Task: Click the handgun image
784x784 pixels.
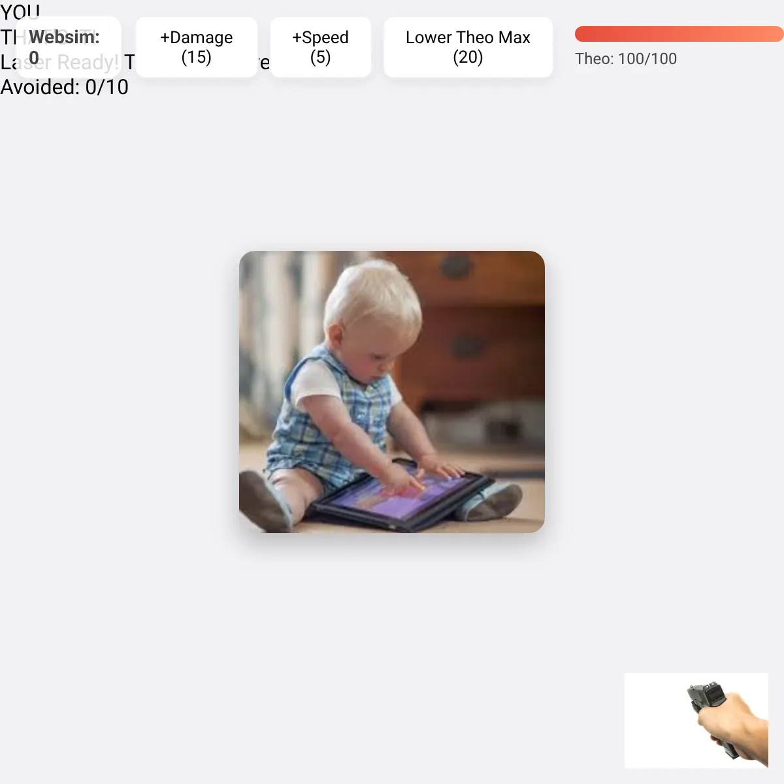Action: [696, 721]
